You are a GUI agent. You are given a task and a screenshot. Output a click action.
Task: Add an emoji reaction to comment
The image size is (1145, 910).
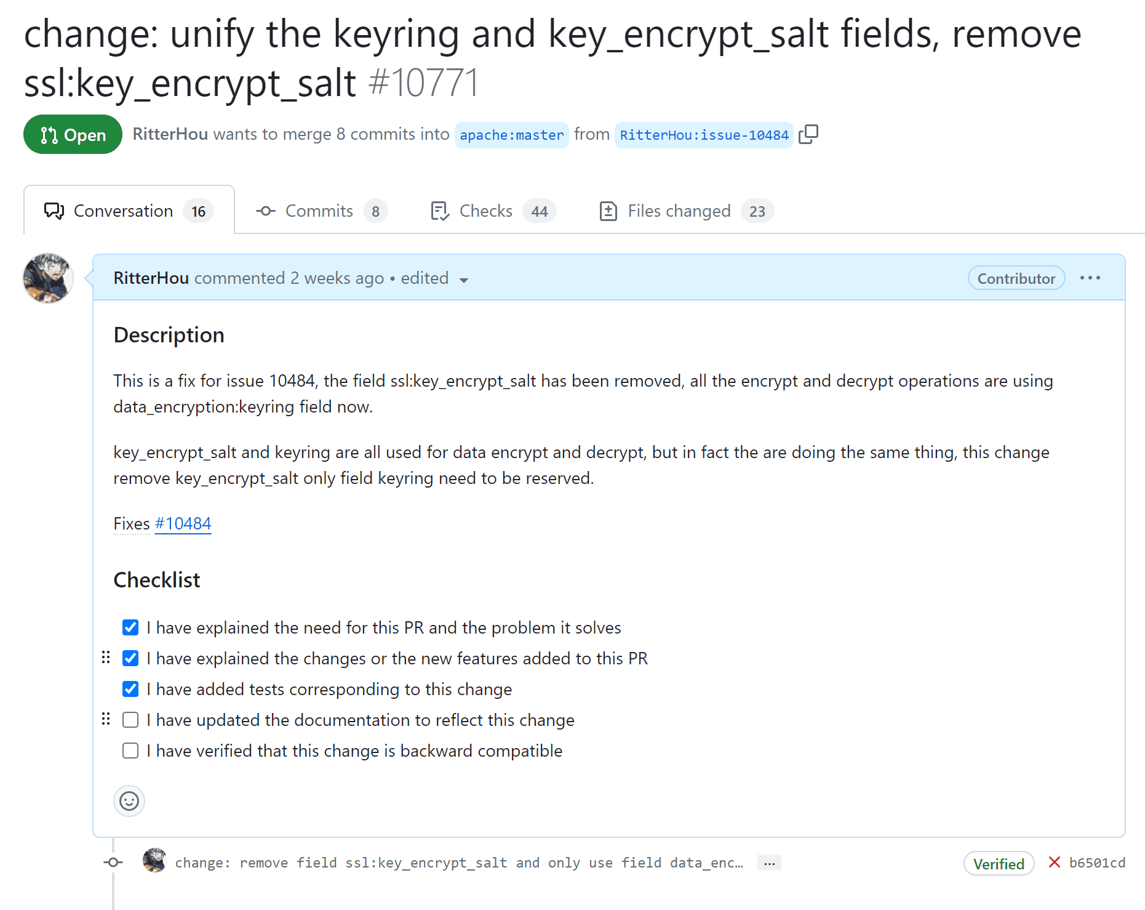[x=129, y=801]
